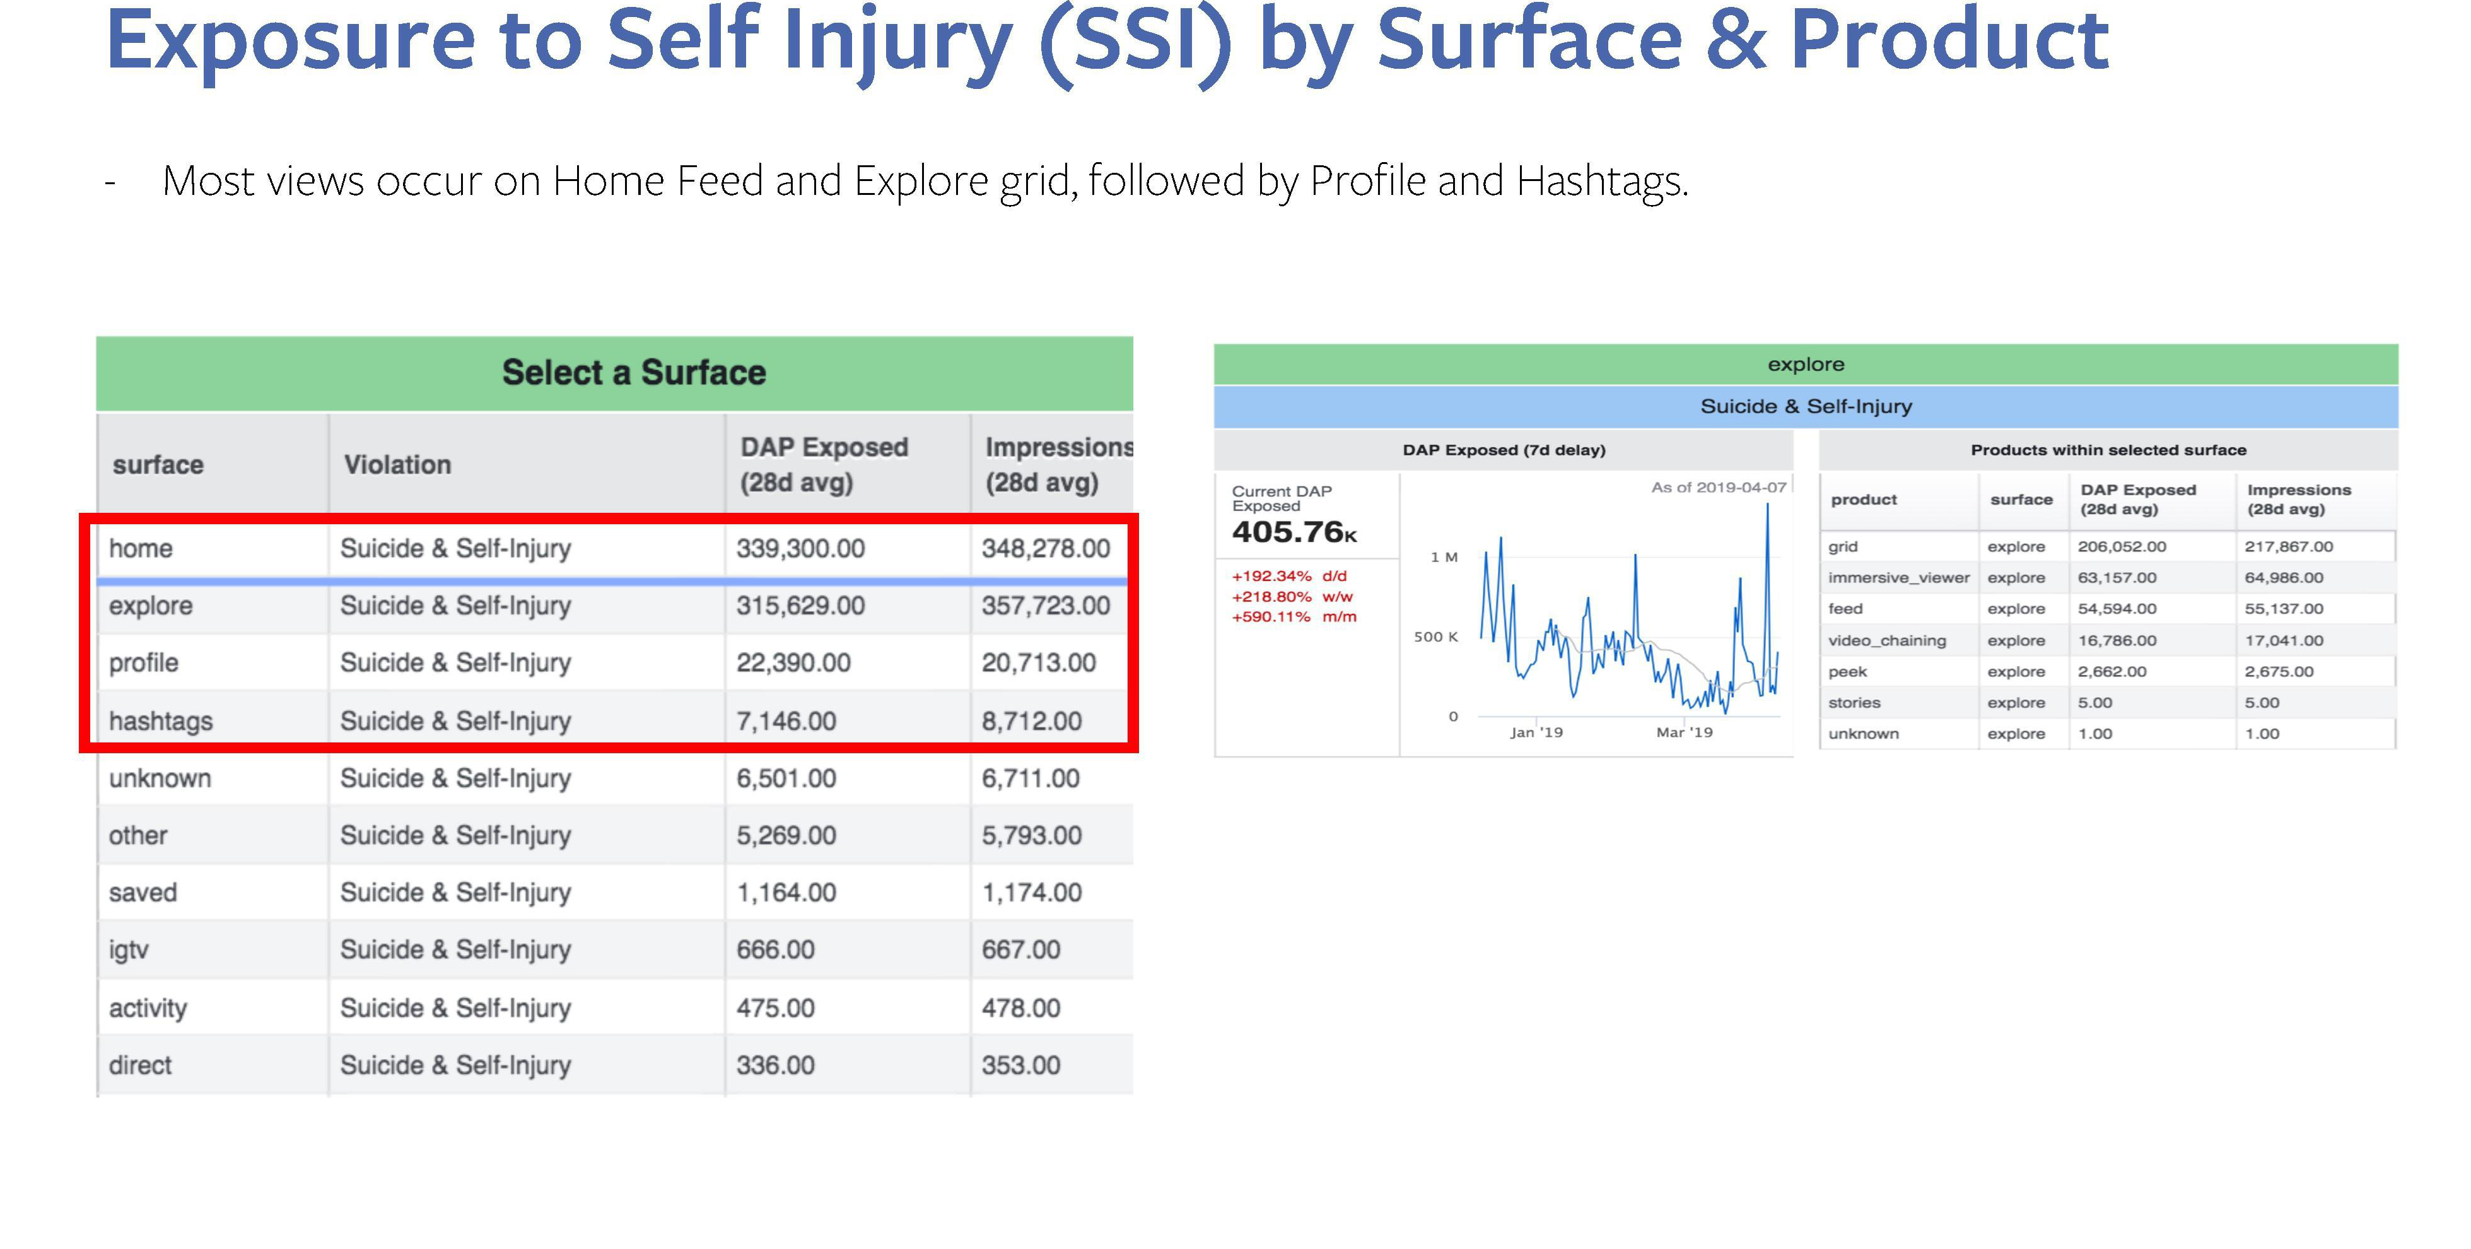Click DAP value 7,146.00
This screenshot has width=2471, height=1249.
click(786, 722)
